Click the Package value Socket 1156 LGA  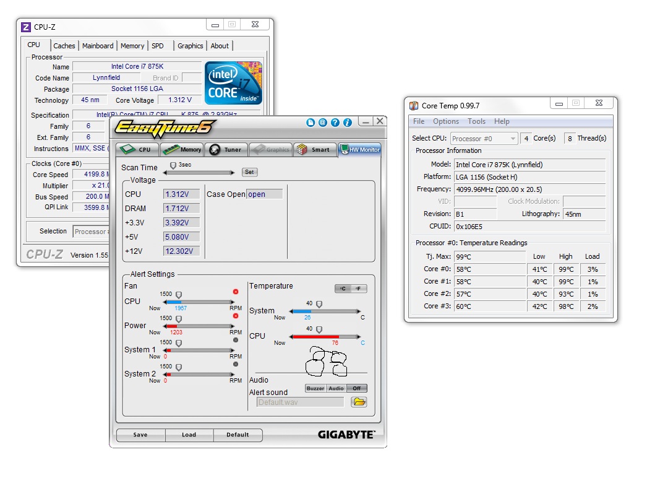click(x=137, y=89)
